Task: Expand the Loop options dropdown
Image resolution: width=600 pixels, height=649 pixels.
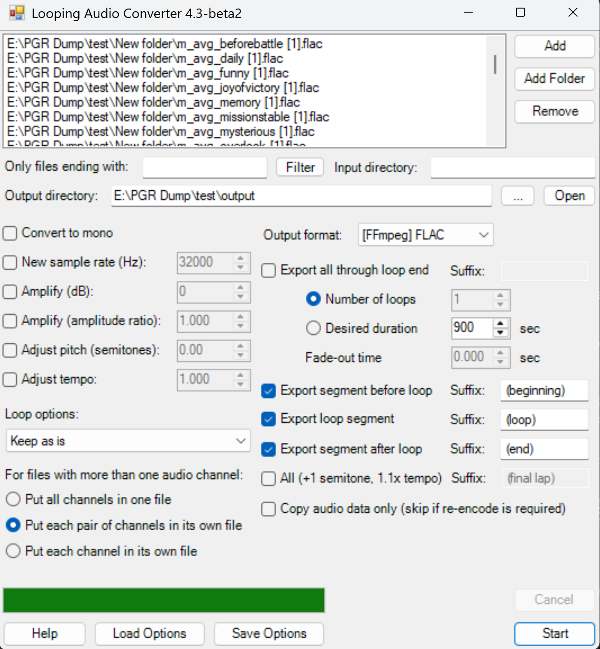Action: pos(128,441)
